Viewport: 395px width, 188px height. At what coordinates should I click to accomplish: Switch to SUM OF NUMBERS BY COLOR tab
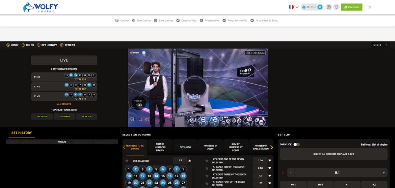tap(236, 147)
